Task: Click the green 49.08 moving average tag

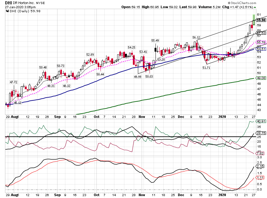Action: click(x=261, y=78)
